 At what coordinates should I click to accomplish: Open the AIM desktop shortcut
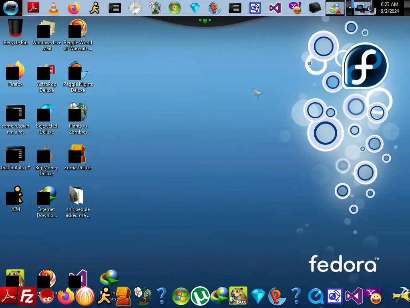coord(16,199)
